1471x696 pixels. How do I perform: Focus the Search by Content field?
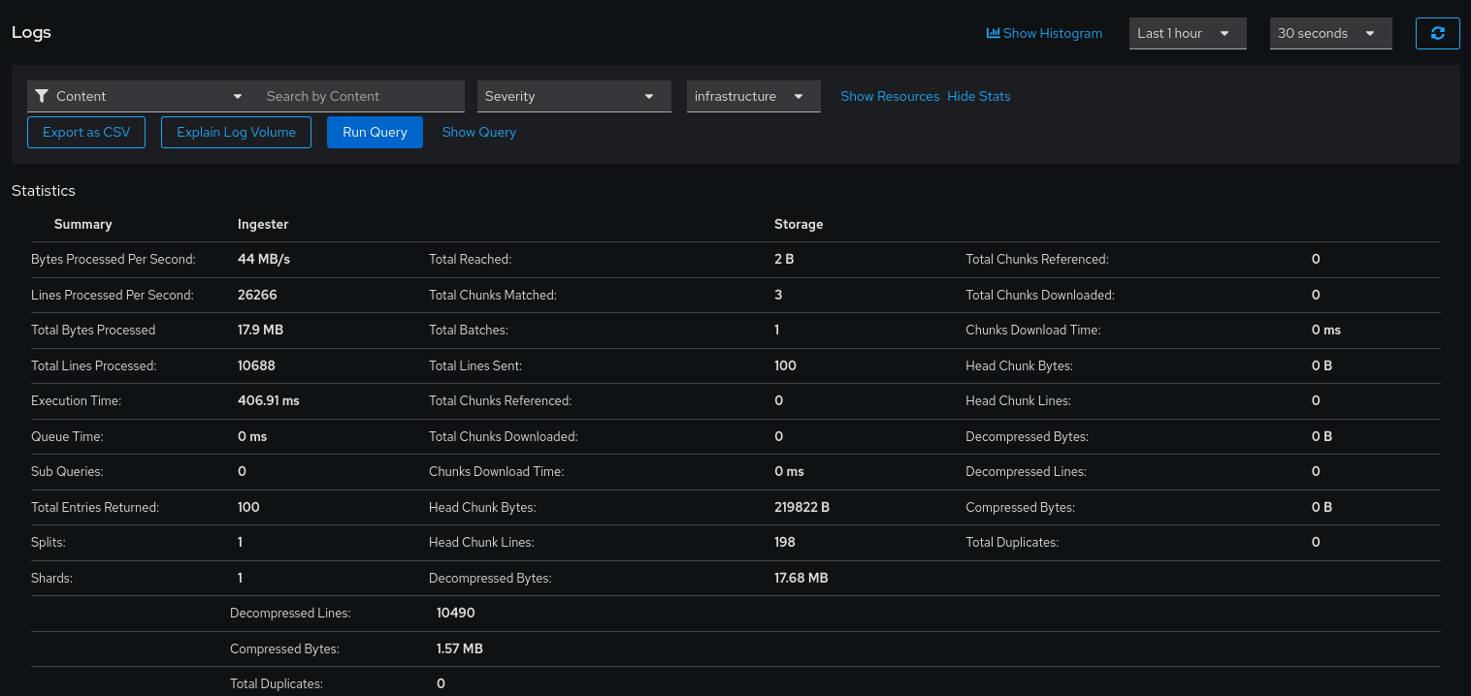coord(360,96)
